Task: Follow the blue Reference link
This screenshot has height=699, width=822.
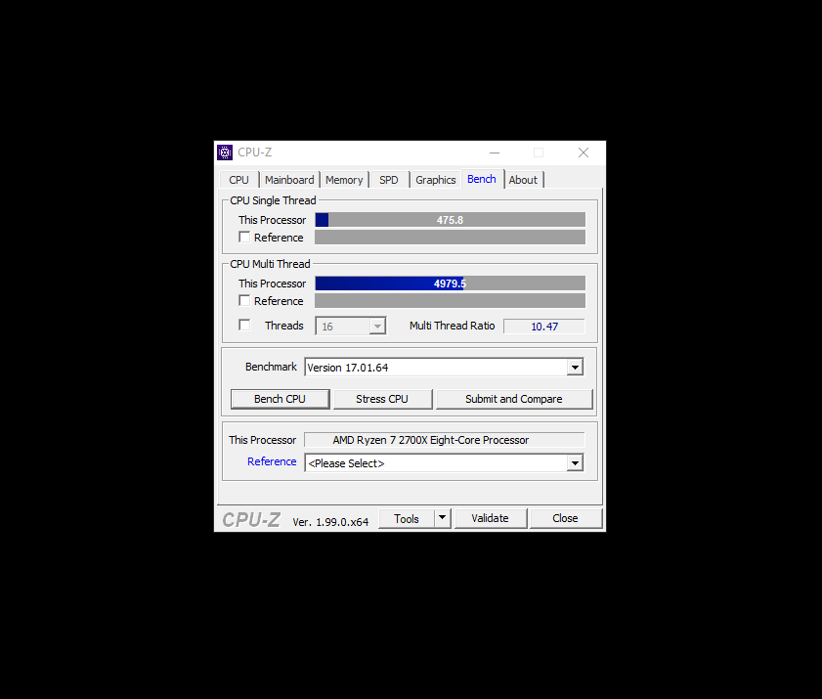Action: pos(272,461)
